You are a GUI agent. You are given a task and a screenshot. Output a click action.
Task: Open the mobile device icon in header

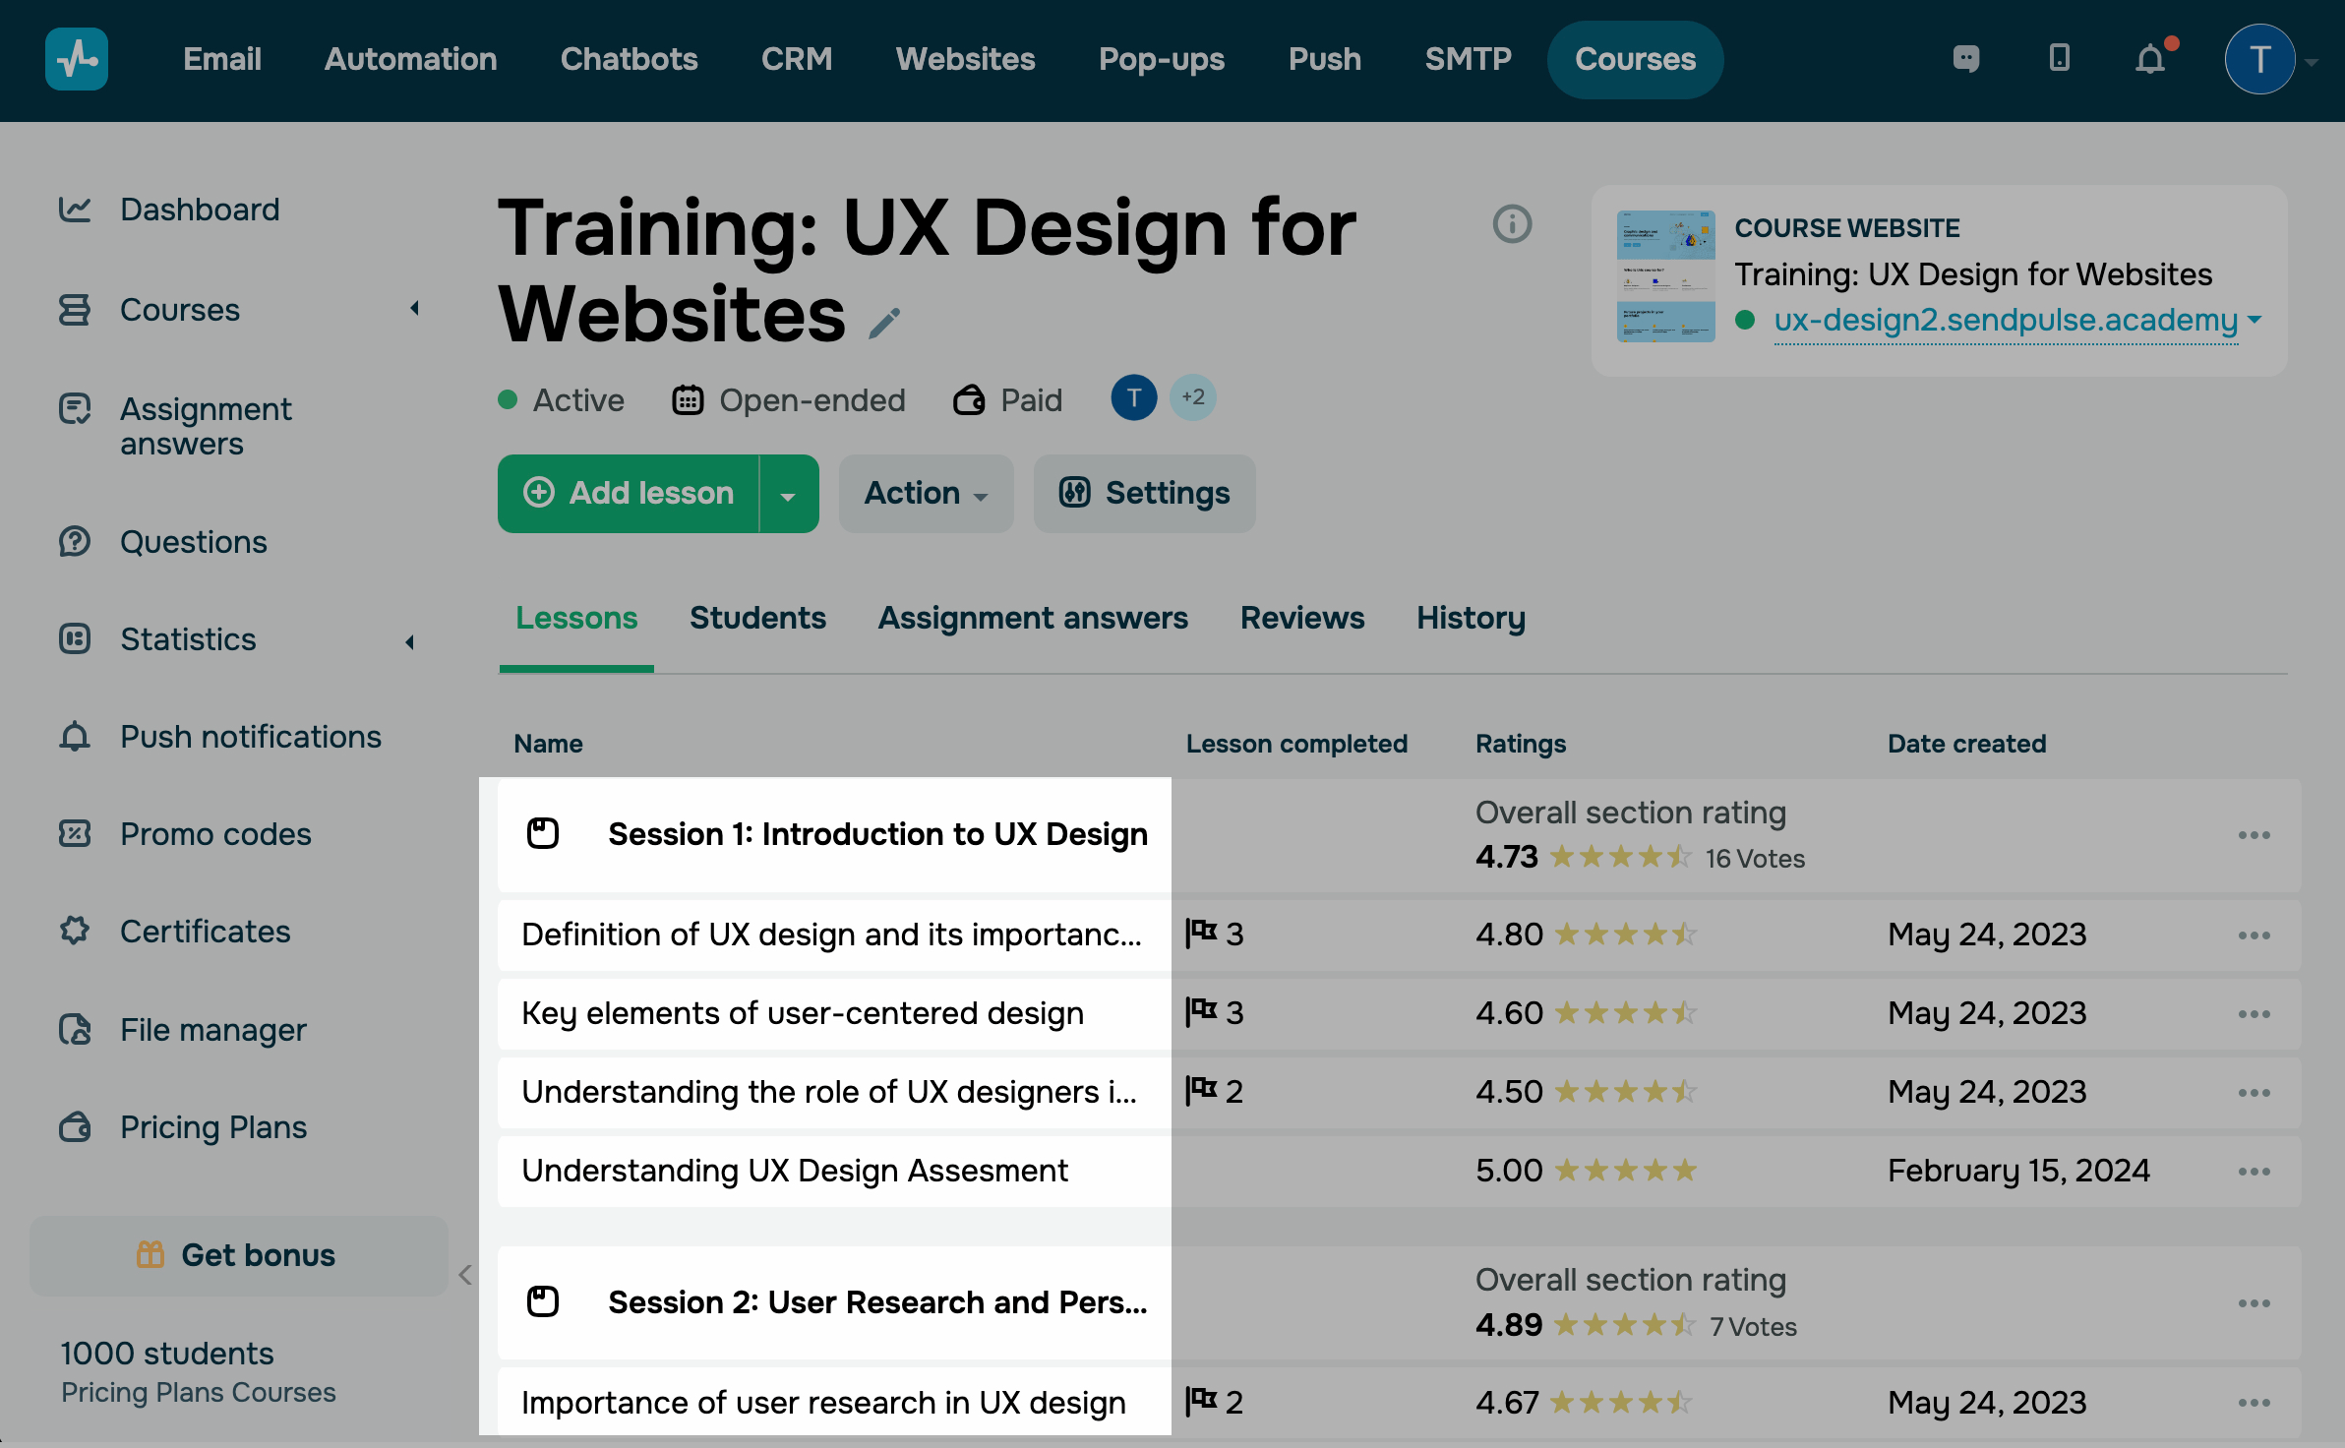point(2059,59)
